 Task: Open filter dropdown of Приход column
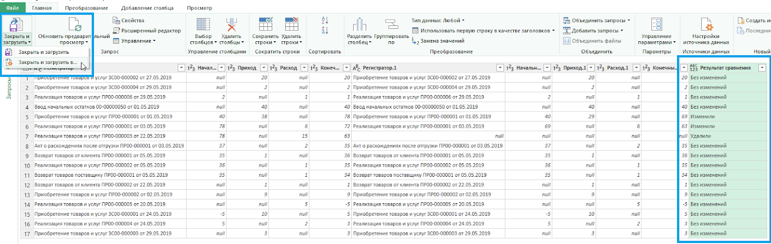(264, 68)
